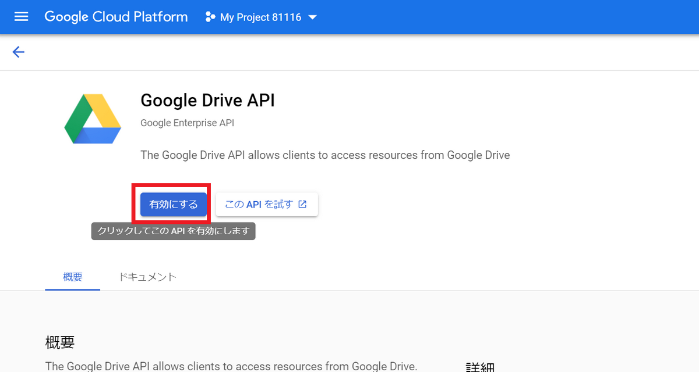Click the project hexagon icon beside My Project
Screen dimensions: 699x372
click(x=210, y=17)
